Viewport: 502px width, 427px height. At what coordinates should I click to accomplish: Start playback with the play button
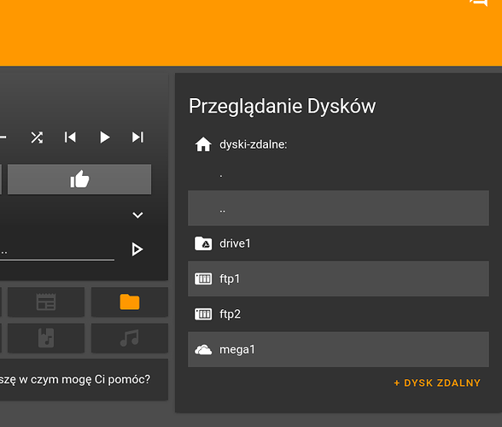(x=104, y=137)
